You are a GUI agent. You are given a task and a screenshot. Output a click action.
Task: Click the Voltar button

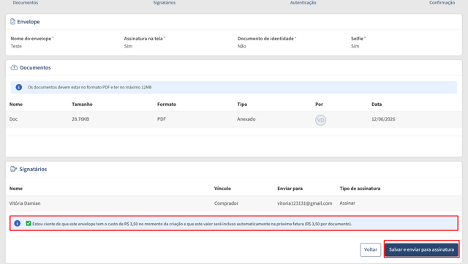(x=371, y=249)
